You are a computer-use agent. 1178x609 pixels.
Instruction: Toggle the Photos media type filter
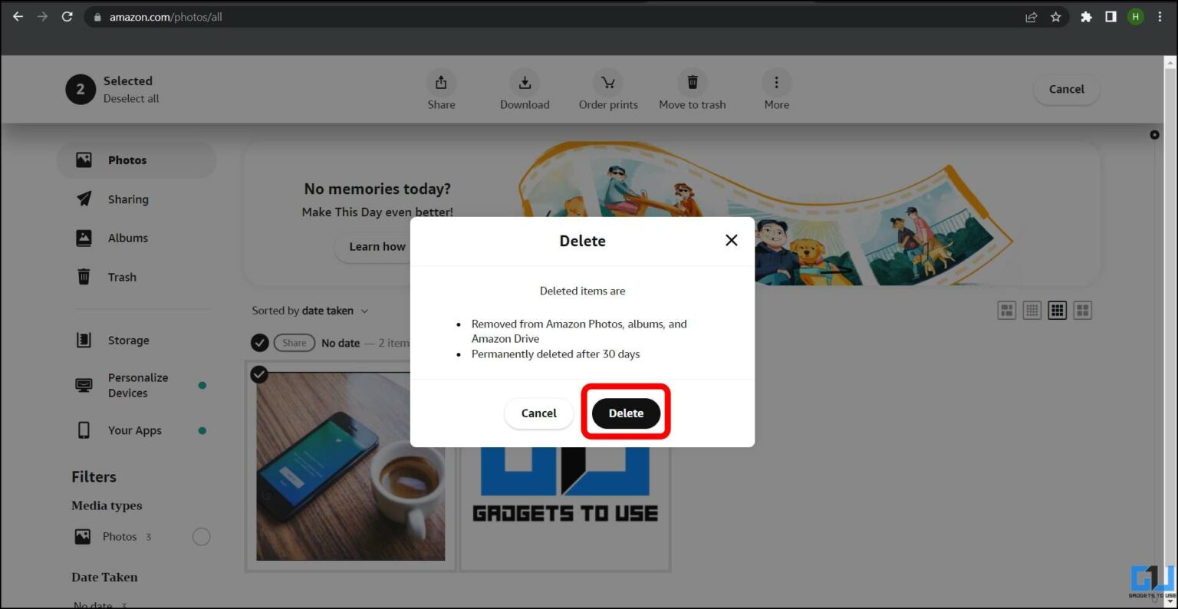(201, 536)
